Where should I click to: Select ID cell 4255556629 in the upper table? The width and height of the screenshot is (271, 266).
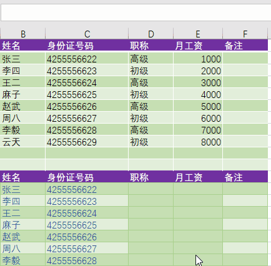(87, 142)
